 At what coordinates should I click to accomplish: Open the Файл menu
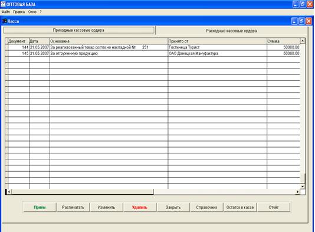click(6, 12)
